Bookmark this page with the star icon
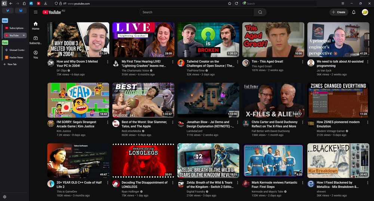Image resolution: width=374 pixels, height=201 pixels. (x=230, y=4)
